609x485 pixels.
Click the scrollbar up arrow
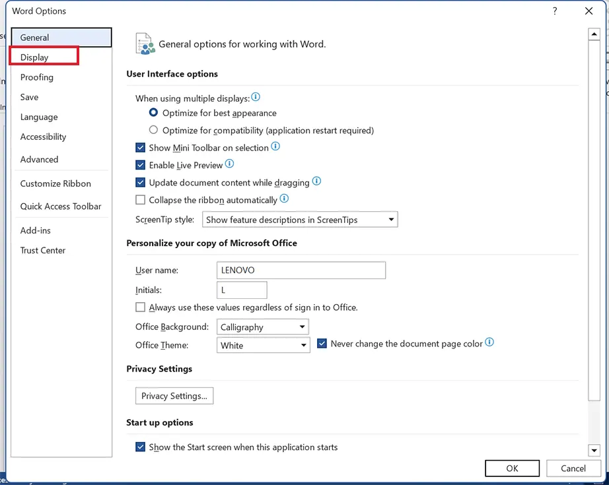point(594,34)
